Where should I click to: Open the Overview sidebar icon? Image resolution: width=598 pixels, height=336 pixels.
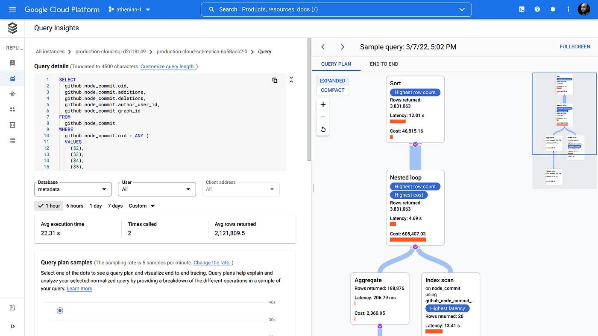[12, 63]
